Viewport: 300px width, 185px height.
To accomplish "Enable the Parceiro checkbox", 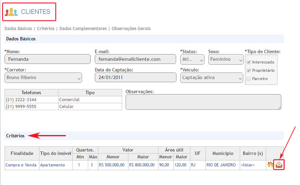I will (x=249, y=79).
